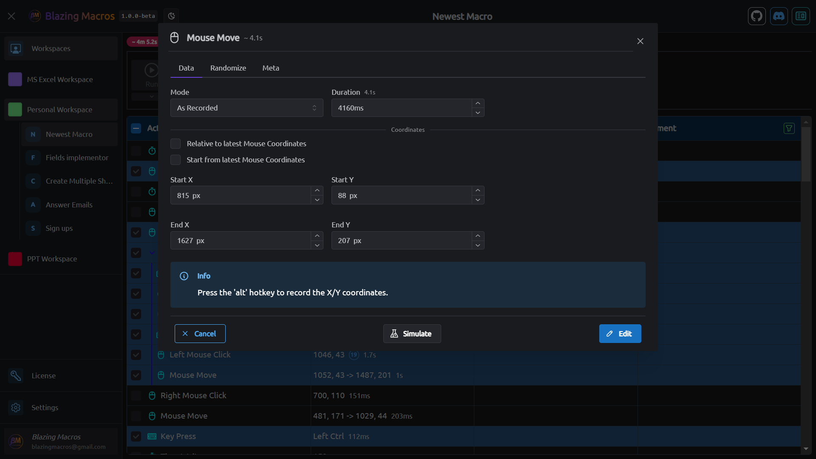The image size is (816, 459).
Task: Open the Settings gear icon
Action: click(16, 408)
